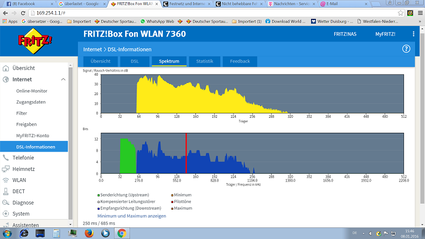Viewport: 425px width, 239px height.
Task: Select Online-Monitor in the sidebar
Action: click(x=32, y=91)
